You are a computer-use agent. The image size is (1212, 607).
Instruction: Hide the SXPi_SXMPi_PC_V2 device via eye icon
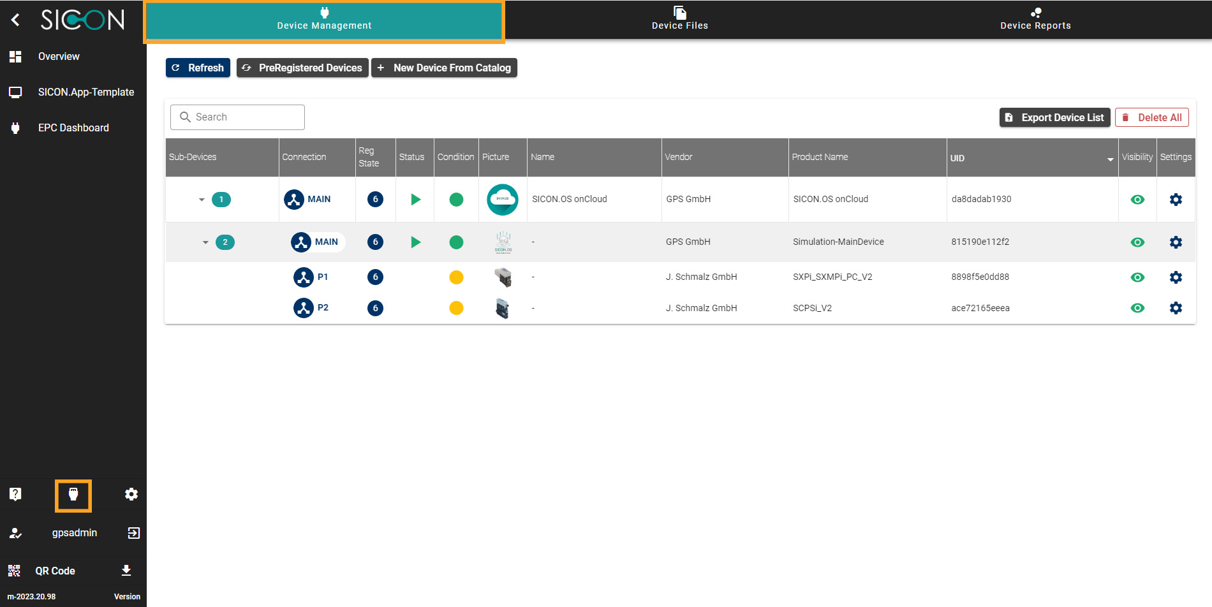pyautogui.click(x=1137, y=277)
